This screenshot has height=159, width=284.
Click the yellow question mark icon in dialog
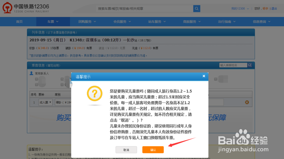95,93
